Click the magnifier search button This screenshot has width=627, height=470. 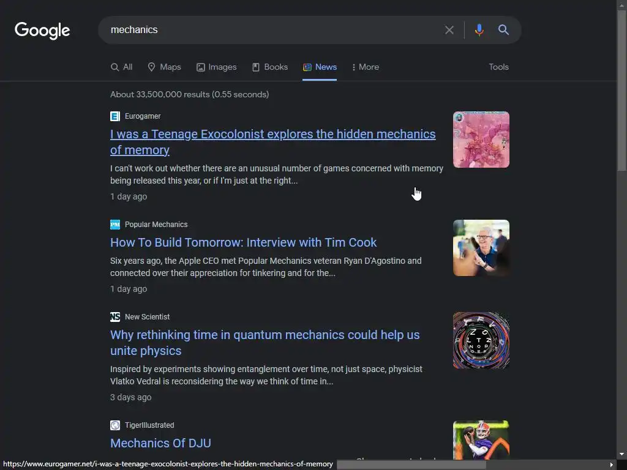pos(503,30)
